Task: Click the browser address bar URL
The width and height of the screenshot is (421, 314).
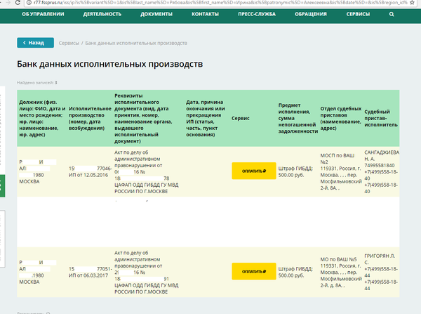Action: (x=210, y=3)
